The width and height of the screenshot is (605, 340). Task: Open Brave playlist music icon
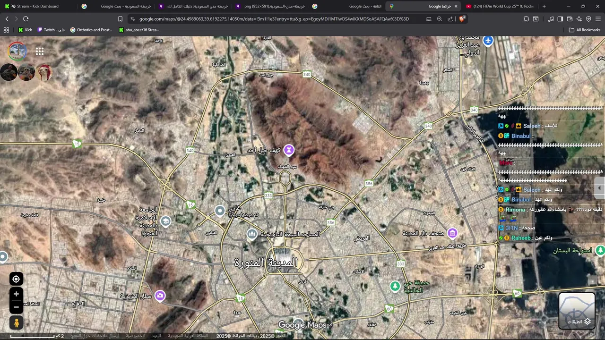(x=551, y=19)
